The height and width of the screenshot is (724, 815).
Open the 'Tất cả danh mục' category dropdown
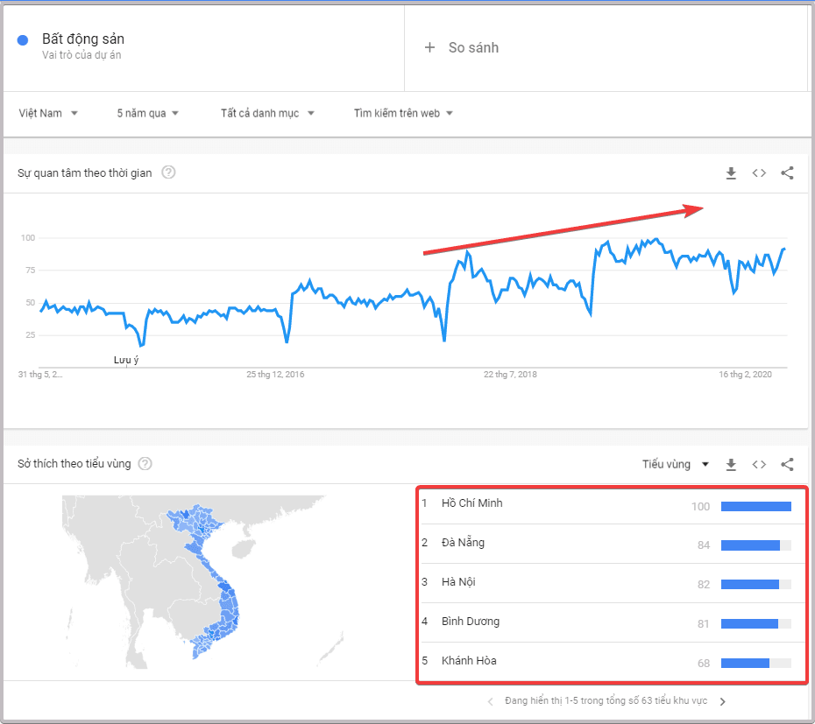tap(267, 113)
